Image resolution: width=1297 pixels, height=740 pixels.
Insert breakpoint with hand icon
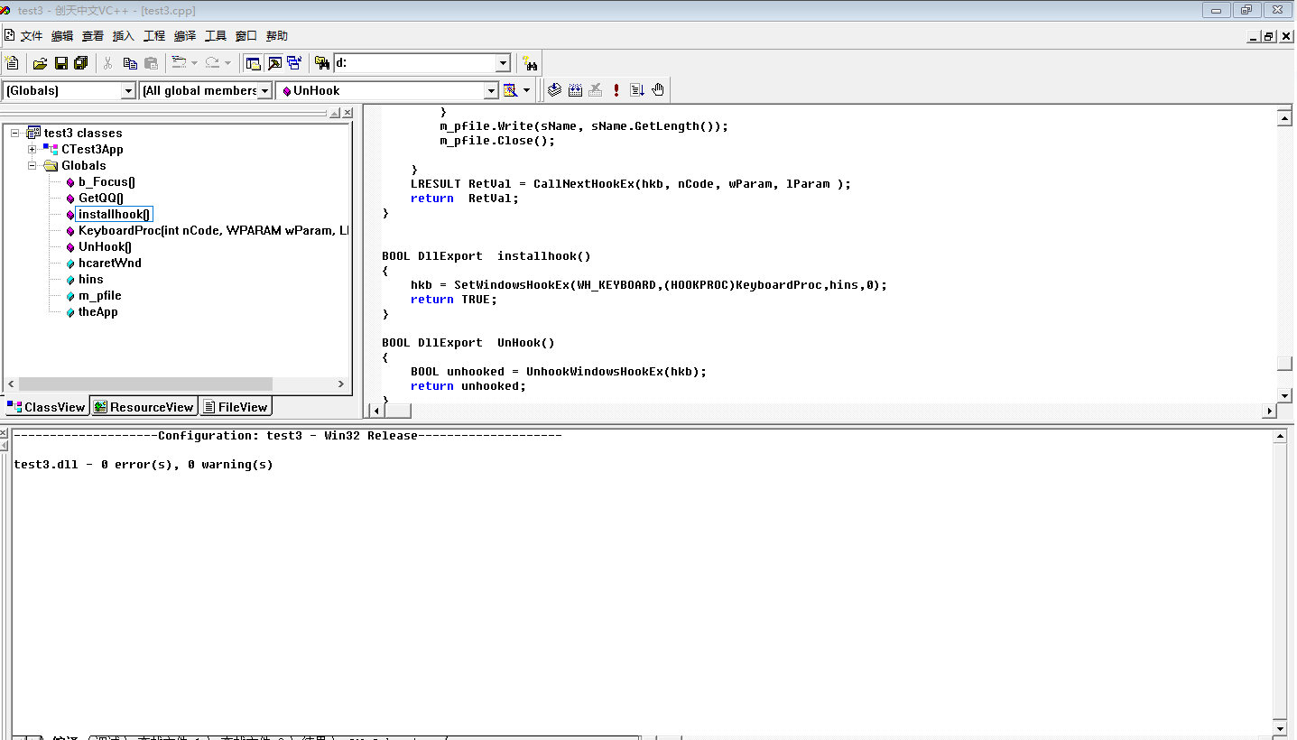[x=658, y=90]
